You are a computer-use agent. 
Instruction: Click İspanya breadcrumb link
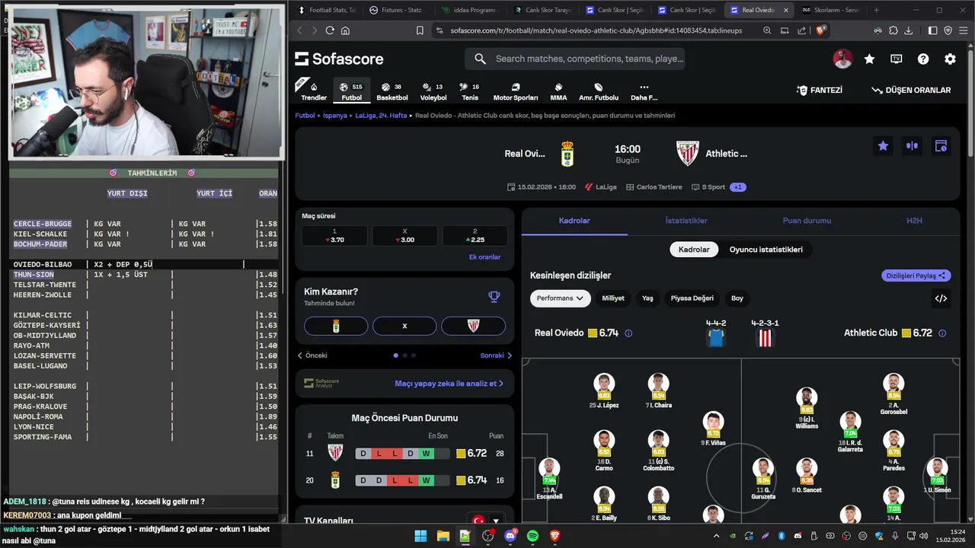pos(335,116)
